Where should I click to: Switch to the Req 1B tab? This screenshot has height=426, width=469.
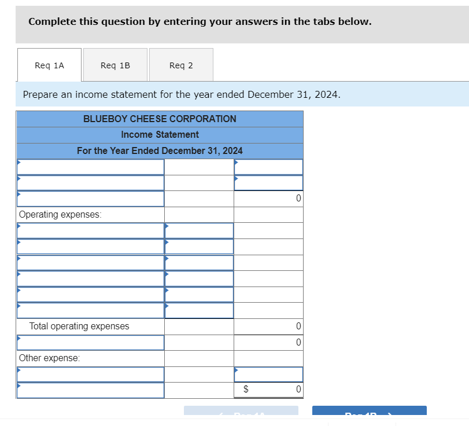[x=115, y=65]
